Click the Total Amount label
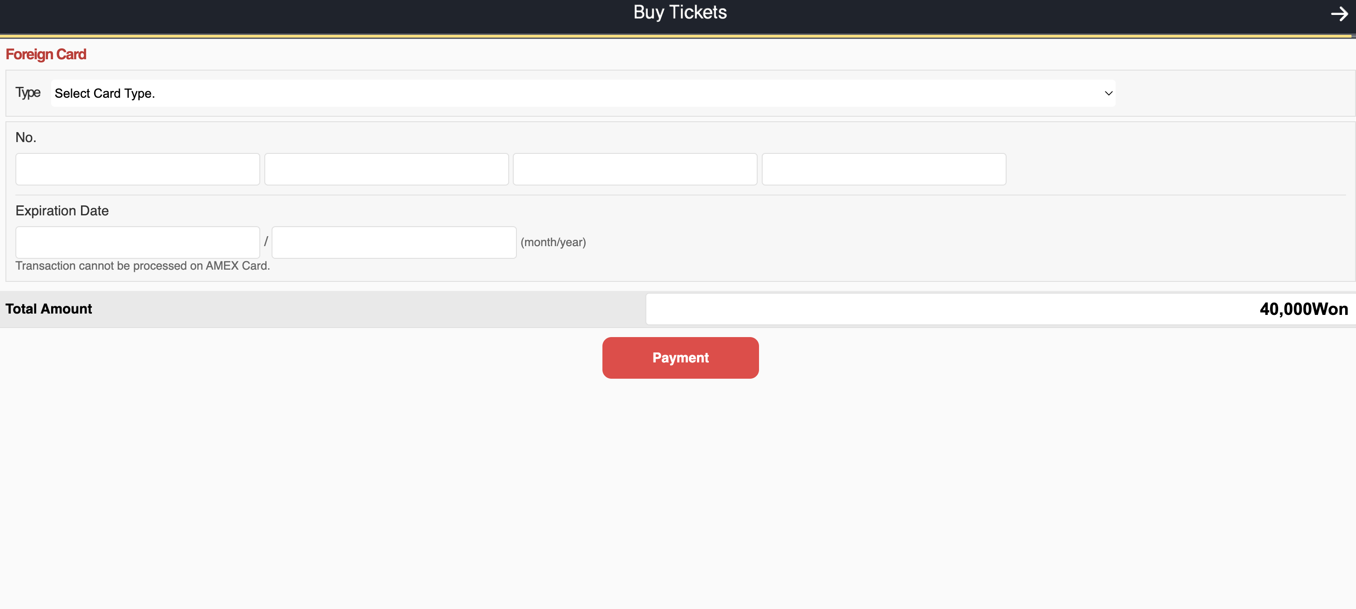The image size is (1356, 609). pyautogui.click(x=48, y=309)
